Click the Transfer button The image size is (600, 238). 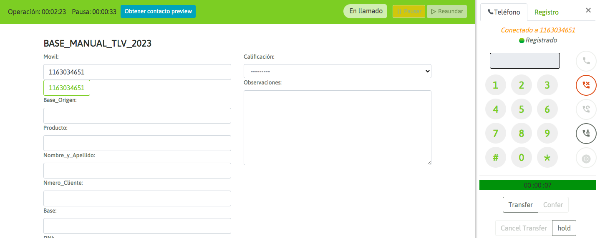(520, 205)
